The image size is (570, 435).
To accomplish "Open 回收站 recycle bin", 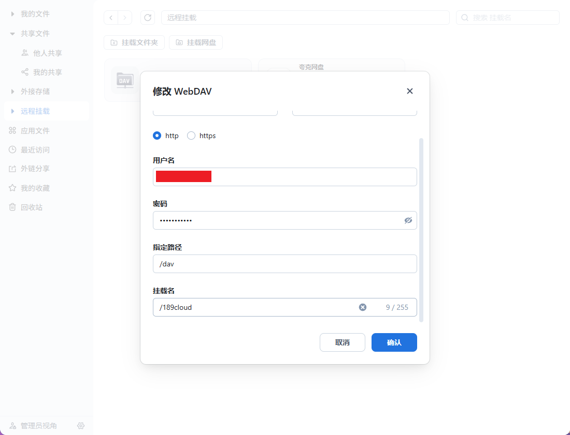I will pyautogui.click(x=31, y=207).
